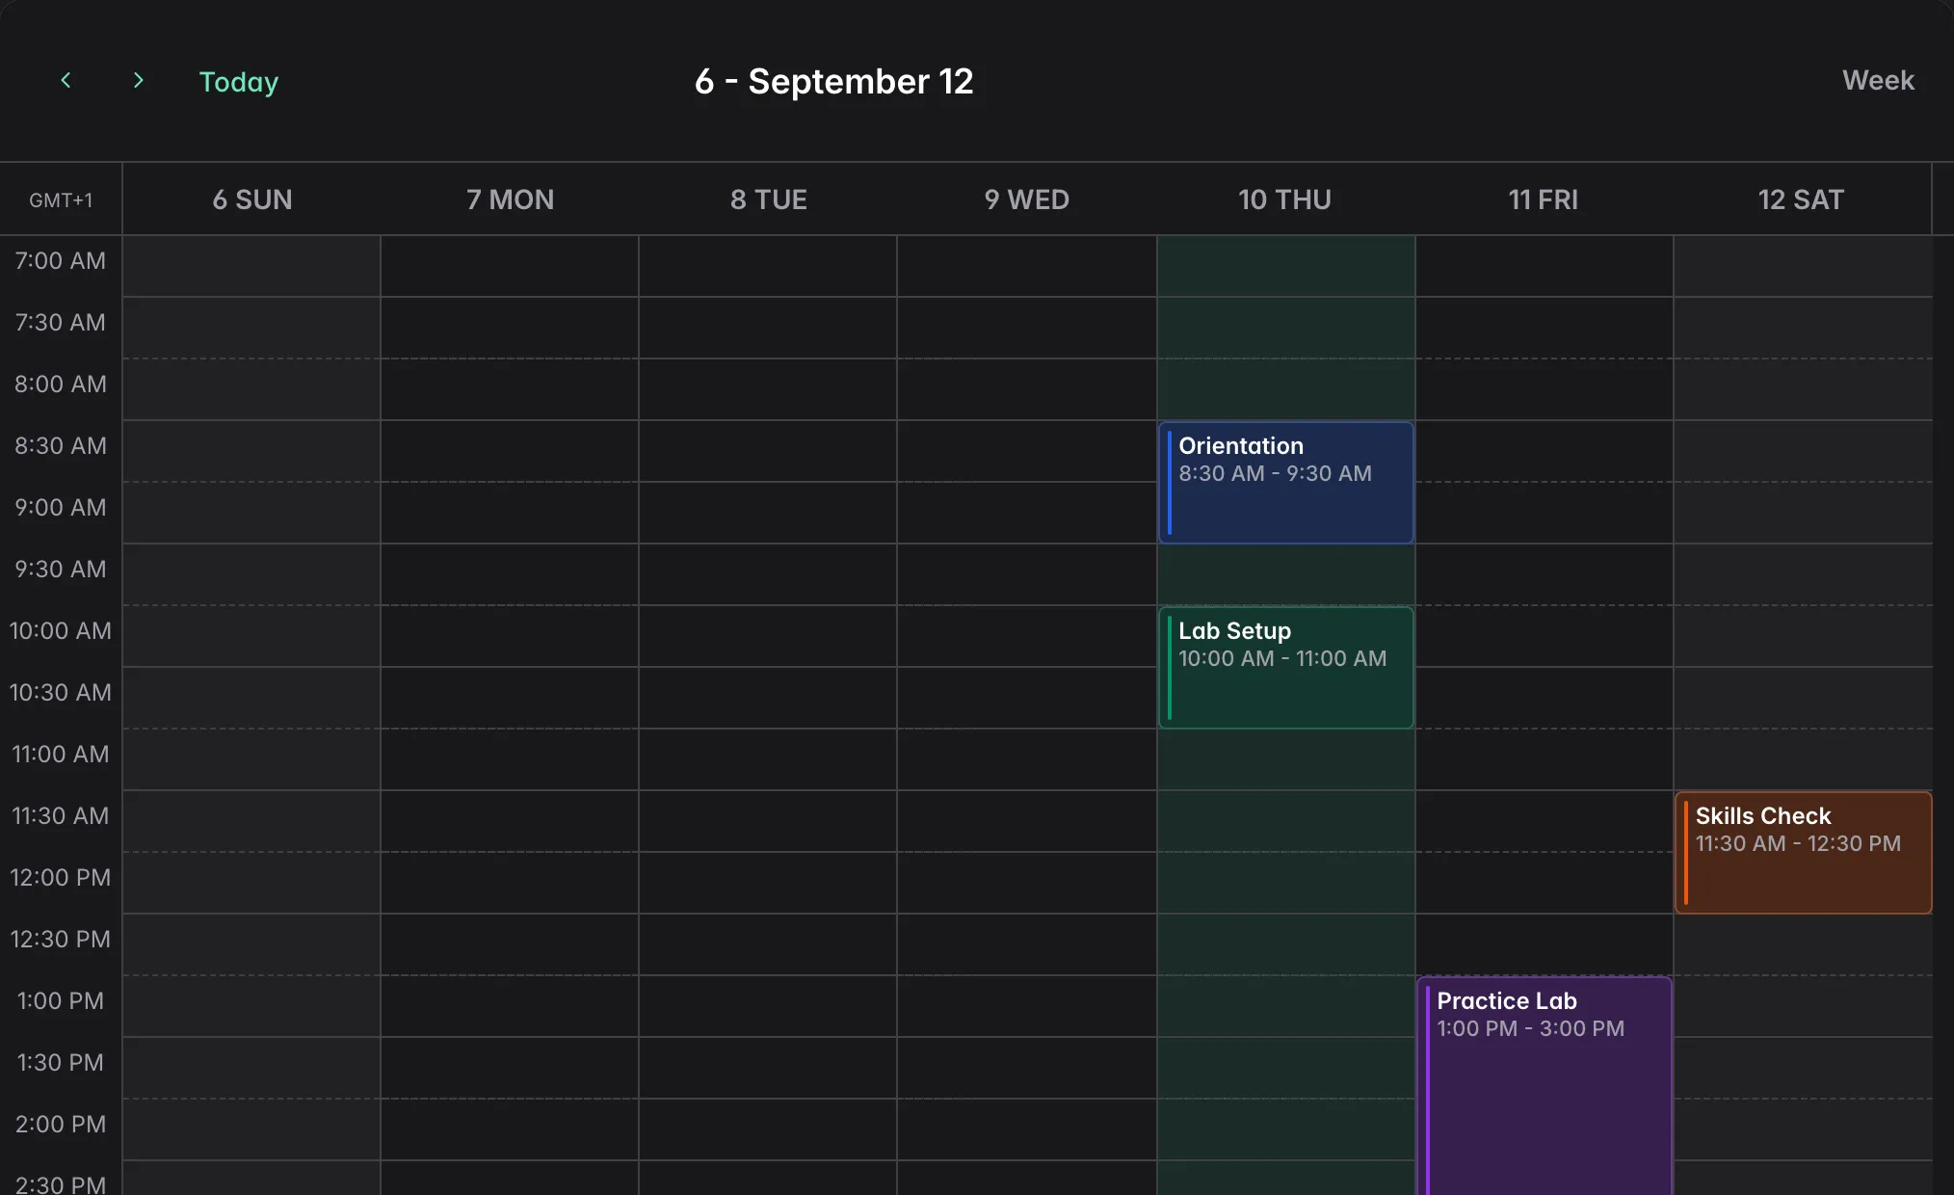Click the 8:30 AM time label
Screen dimensions: 1954x1195
[61, 446]
